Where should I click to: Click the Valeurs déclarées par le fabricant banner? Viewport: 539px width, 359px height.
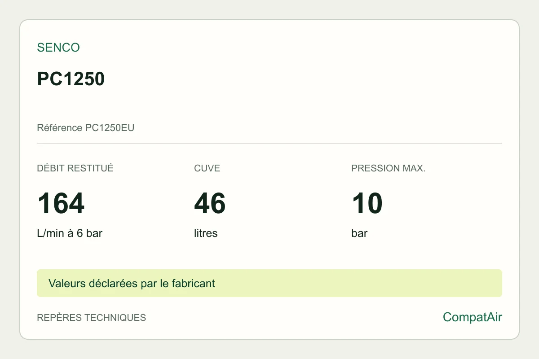click(269, 283)
